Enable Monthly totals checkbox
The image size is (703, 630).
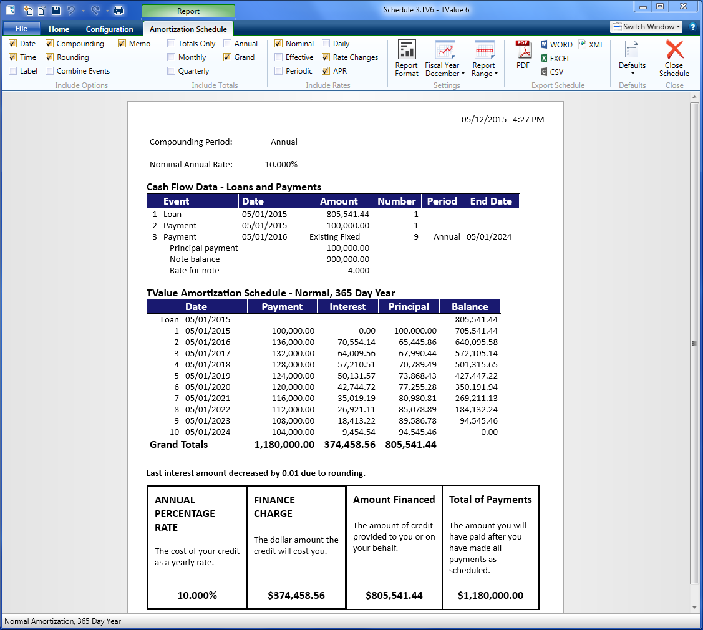tap(172, 57)
